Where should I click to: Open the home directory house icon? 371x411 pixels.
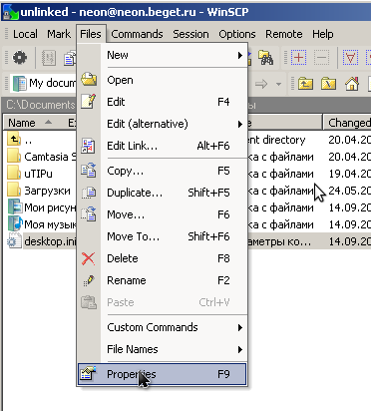pos(352,84)
